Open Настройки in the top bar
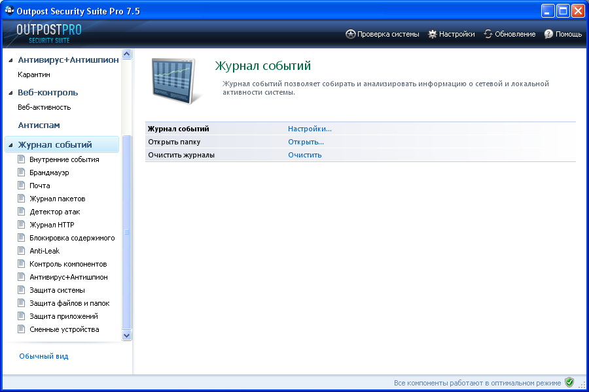Viewport: 589px width, 392px height. 452,34
